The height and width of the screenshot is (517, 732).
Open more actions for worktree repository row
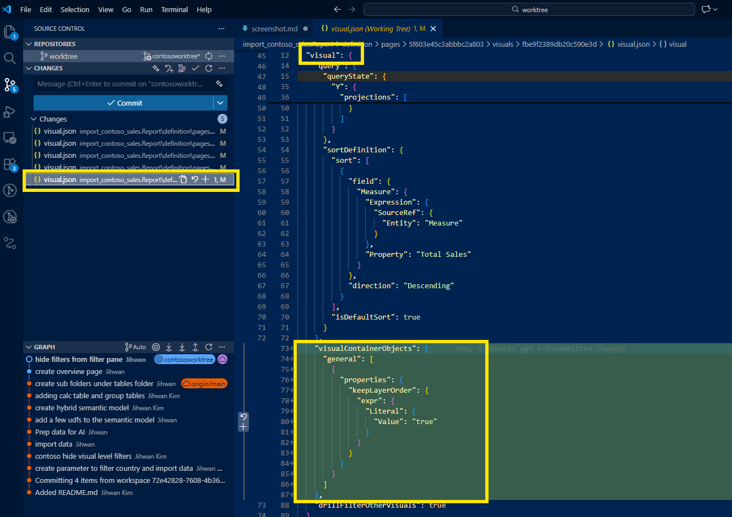(222, 56)
